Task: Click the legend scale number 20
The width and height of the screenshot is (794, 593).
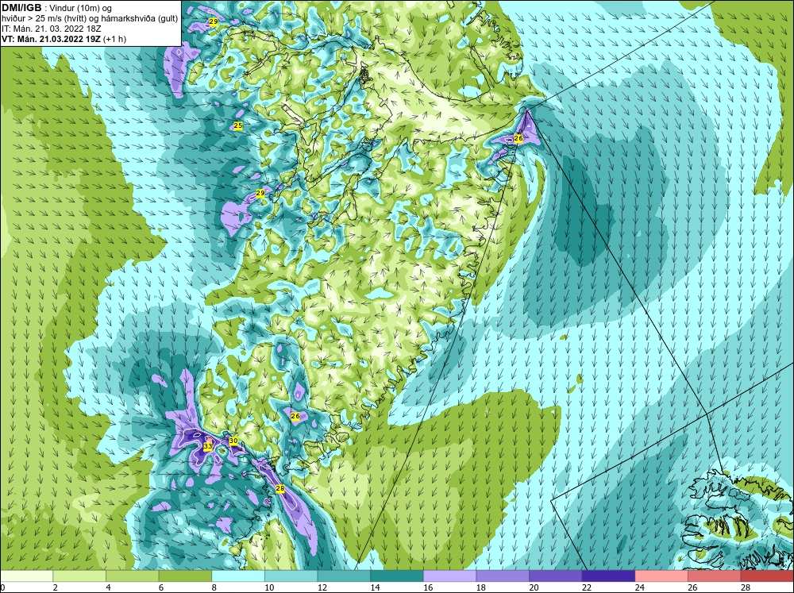Action: tap(534, 587)
